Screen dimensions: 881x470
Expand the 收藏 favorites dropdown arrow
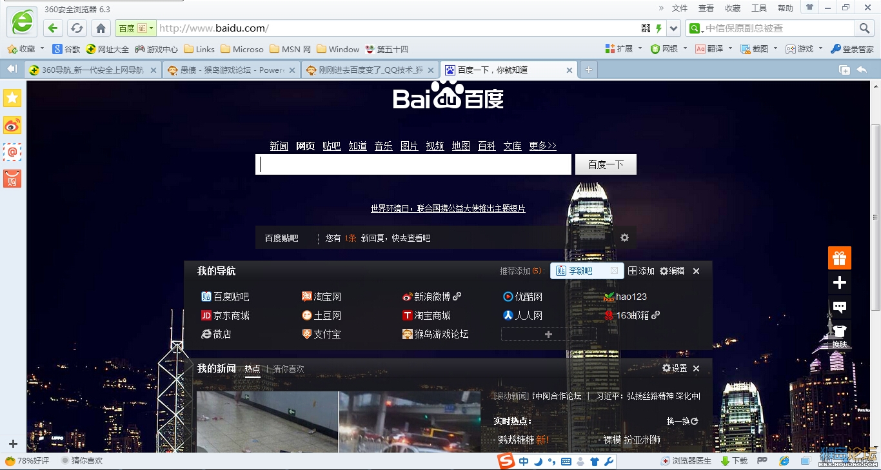click(43, 48)
